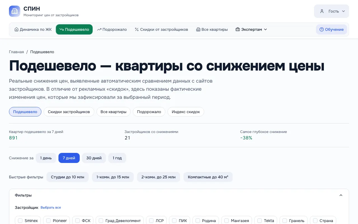358x224 pixels.
Task: Click the guest user avatar icon
Action: 322,11
